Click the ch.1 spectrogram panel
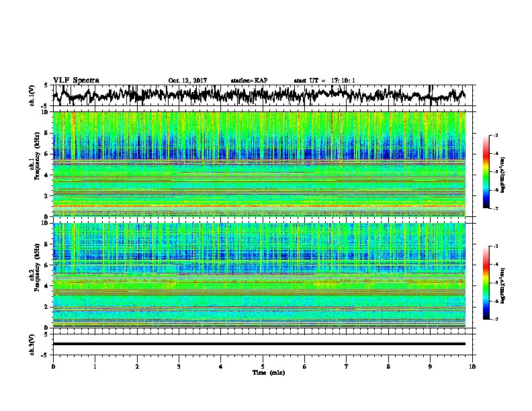This screenshot has height=411, width=532. coord(259,164)
